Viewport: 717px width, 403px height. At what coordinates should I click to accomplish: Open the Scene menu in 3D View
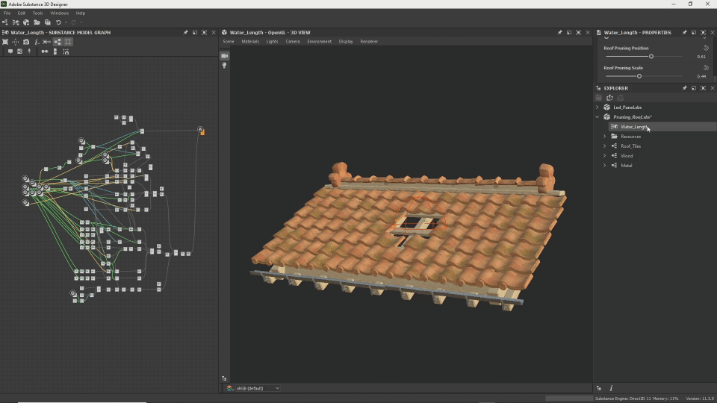(229, 42)
